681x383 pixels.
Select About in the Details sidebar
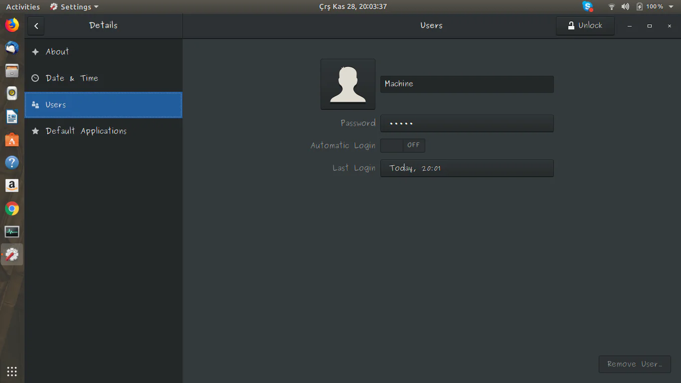tap(104, 52)
